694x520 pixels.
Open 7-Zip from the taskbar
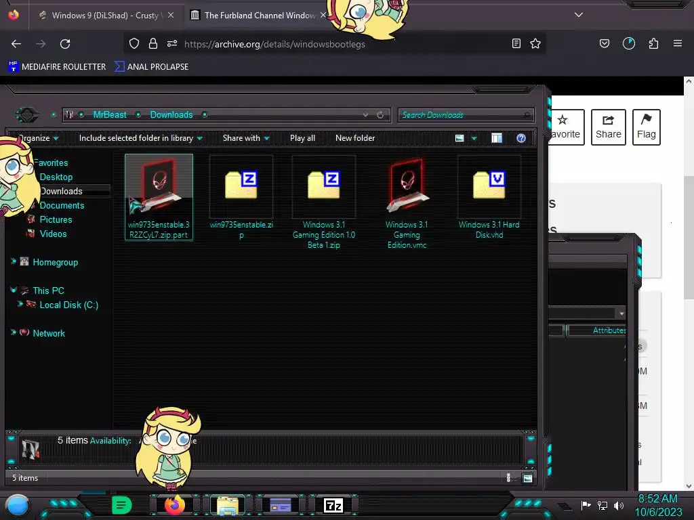[333, 505]
